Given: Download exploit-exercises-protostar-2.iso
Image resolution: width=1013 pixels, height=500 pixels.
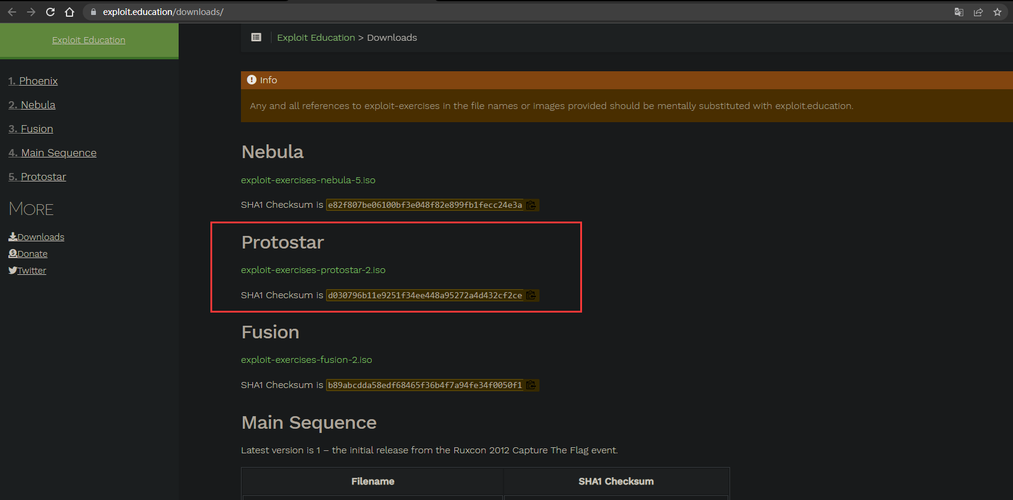Looking at the screenshot, I should [313, 270].
